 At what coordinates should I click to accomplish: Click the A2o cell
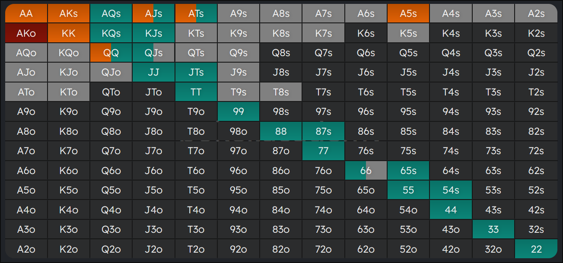[x=26, y=249]
